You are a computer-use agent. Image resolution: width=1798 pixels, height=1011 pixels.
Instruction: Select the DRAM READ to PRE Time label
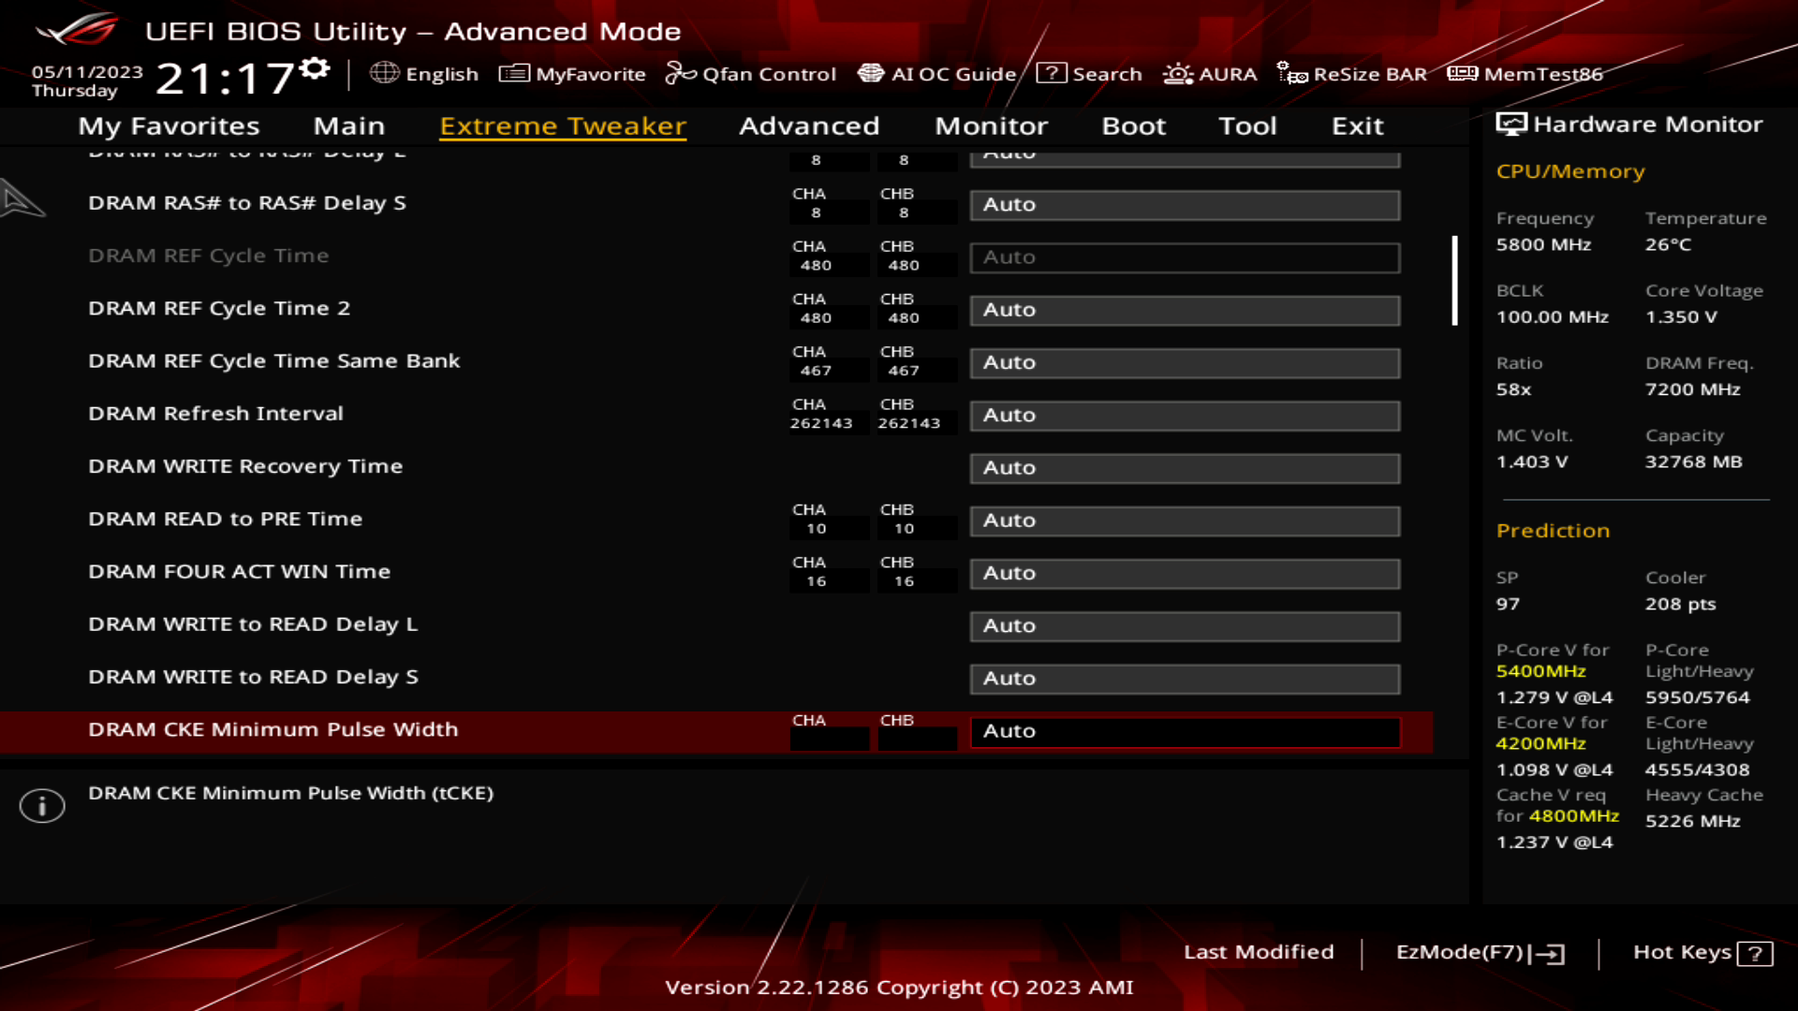225,520
